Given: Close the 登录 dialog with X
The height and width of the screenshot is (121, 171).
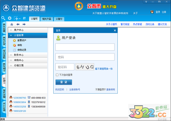Looking at the screenshot, I should click(115, 30).
